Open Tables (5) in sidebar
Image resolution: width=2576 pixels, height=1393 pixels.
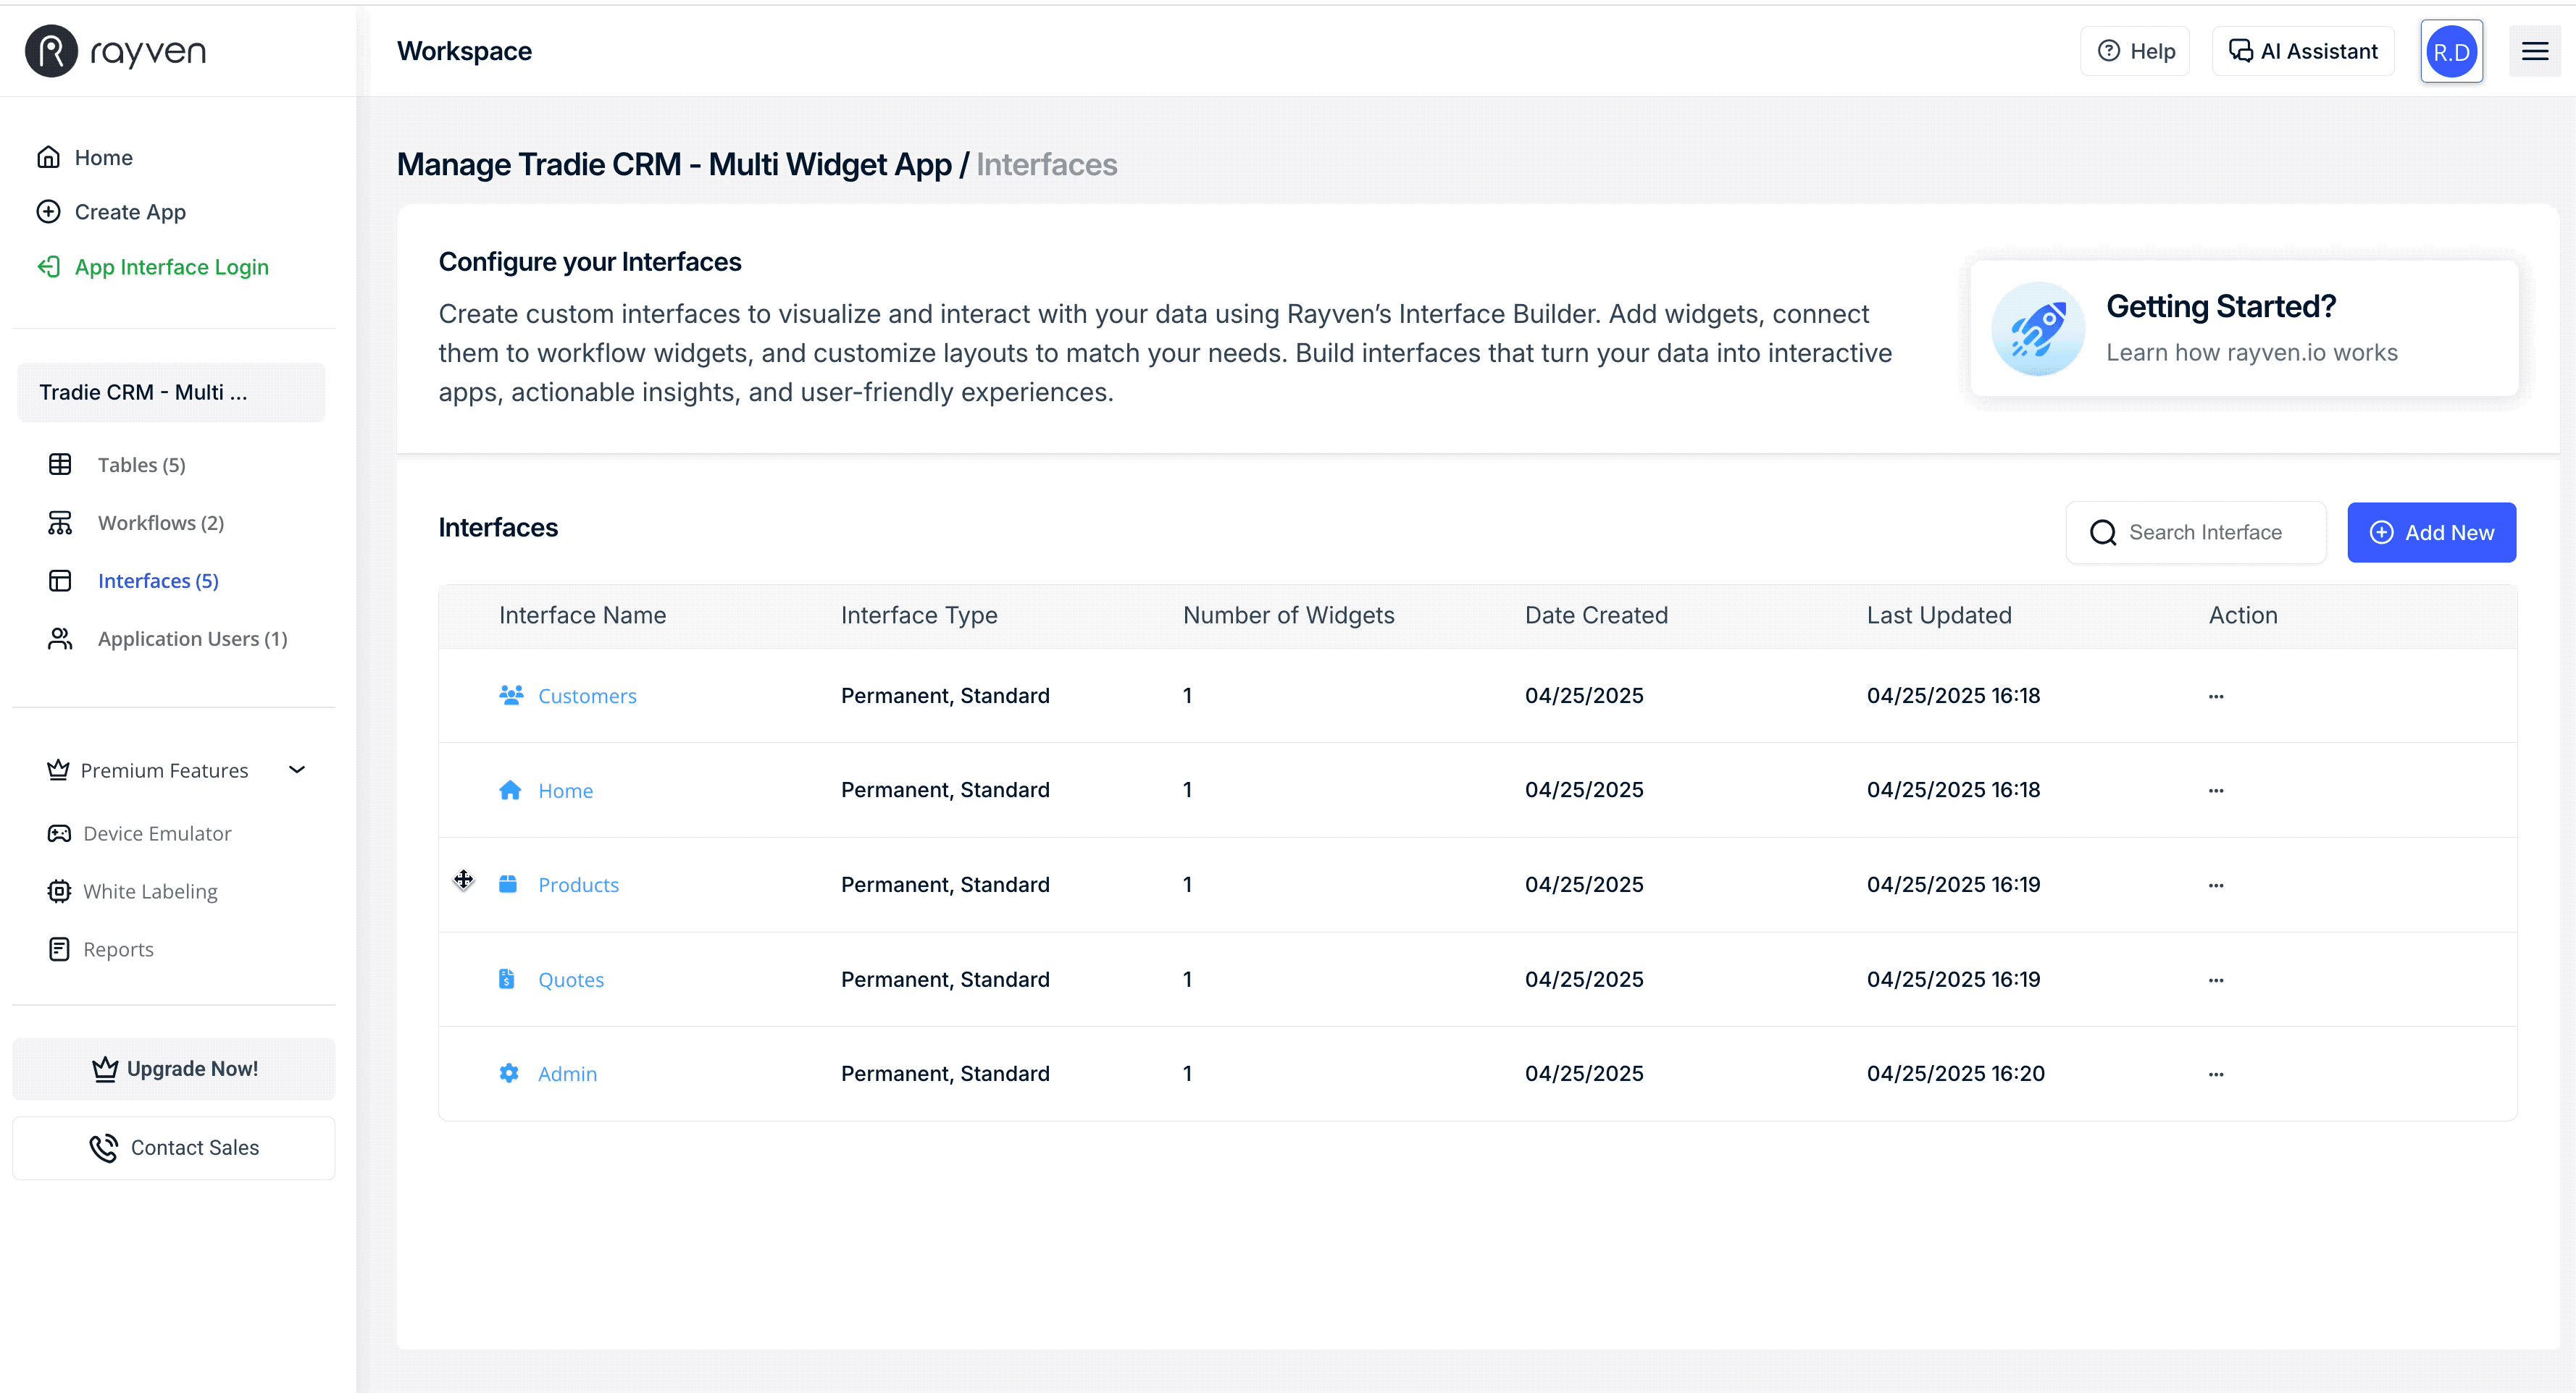(x=141, y=465)
